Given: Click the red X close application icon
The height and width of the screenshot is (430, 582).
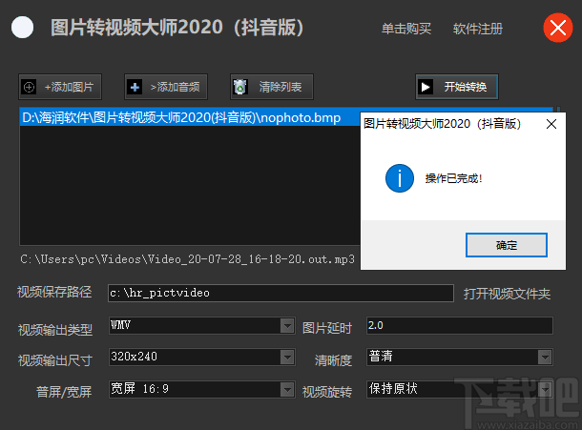Looking at the screenshot, I should 558,28.
